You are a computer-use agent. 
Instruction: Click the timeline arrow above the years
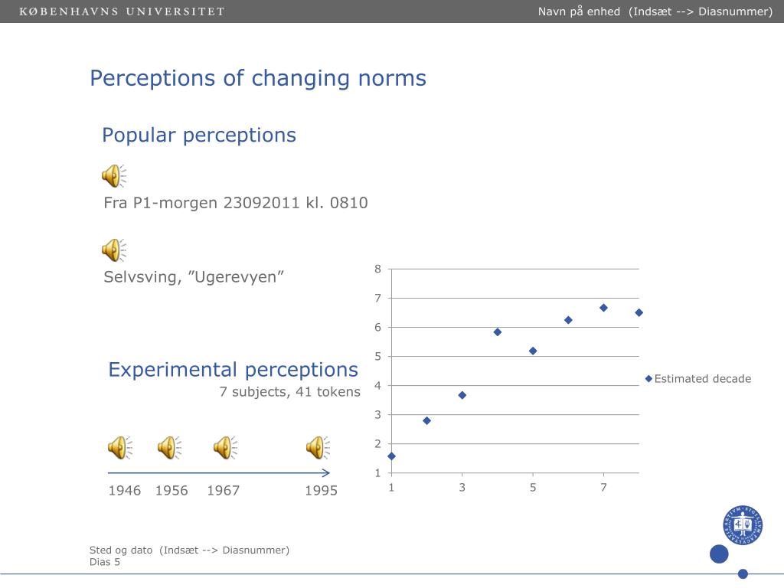click(219, 472)
